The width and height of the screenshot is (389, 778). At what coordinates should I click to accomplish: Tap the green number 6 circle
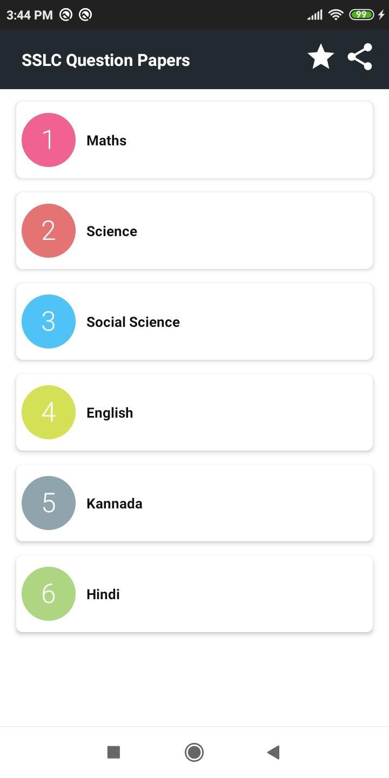point(49,594)
